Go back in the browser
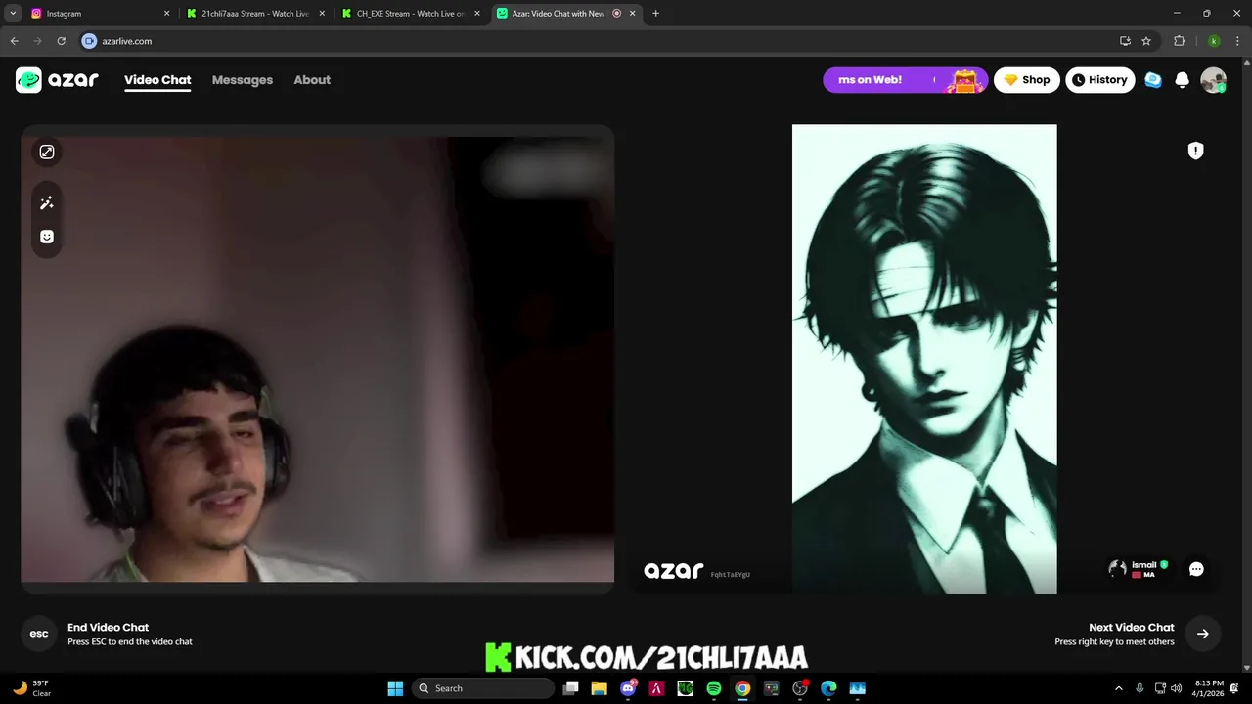 pos(15,41)
